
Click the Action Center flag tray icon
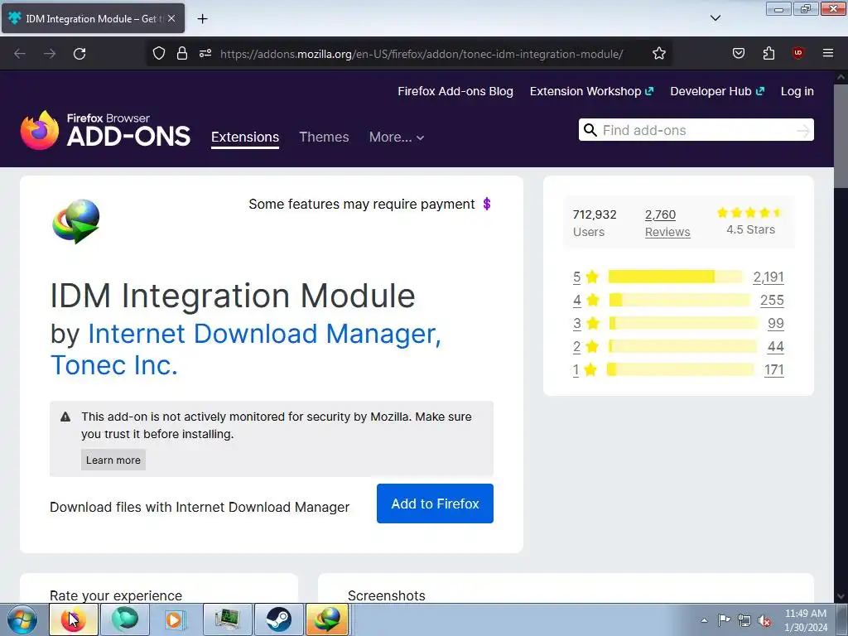point(724,619)
